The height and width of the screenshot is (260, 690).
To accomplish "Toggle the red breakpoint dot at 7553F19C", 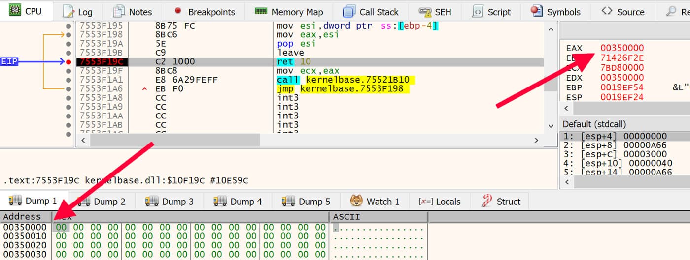I will click(x=69, y=62).
